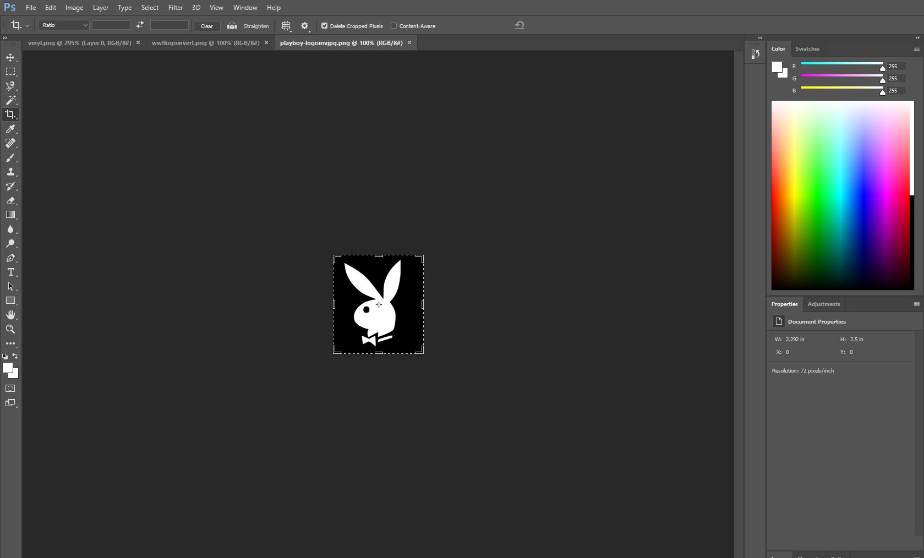
Task: Select the Crop tool in the toolbox
Action: [x=10, y=114]
